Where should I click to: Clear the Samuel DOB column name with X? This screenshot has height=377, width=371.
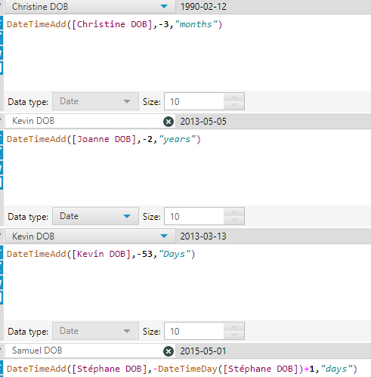coord(168,351)
